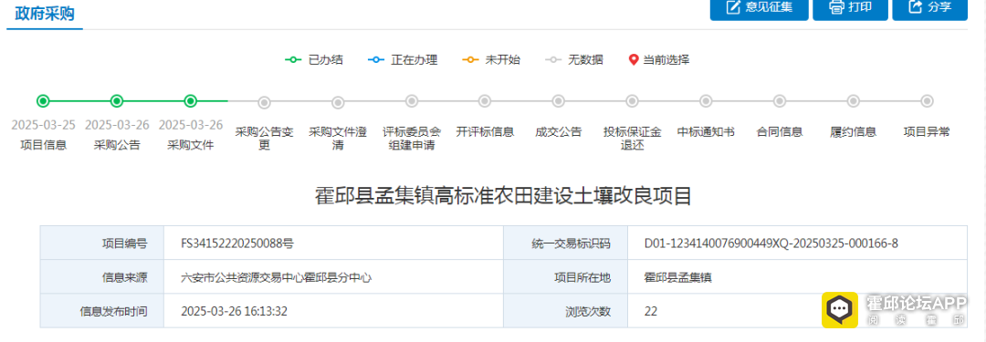Print the page with 打印 button
Screen dimensions: 986x342
pyautogui.click(x=850, y=7)
